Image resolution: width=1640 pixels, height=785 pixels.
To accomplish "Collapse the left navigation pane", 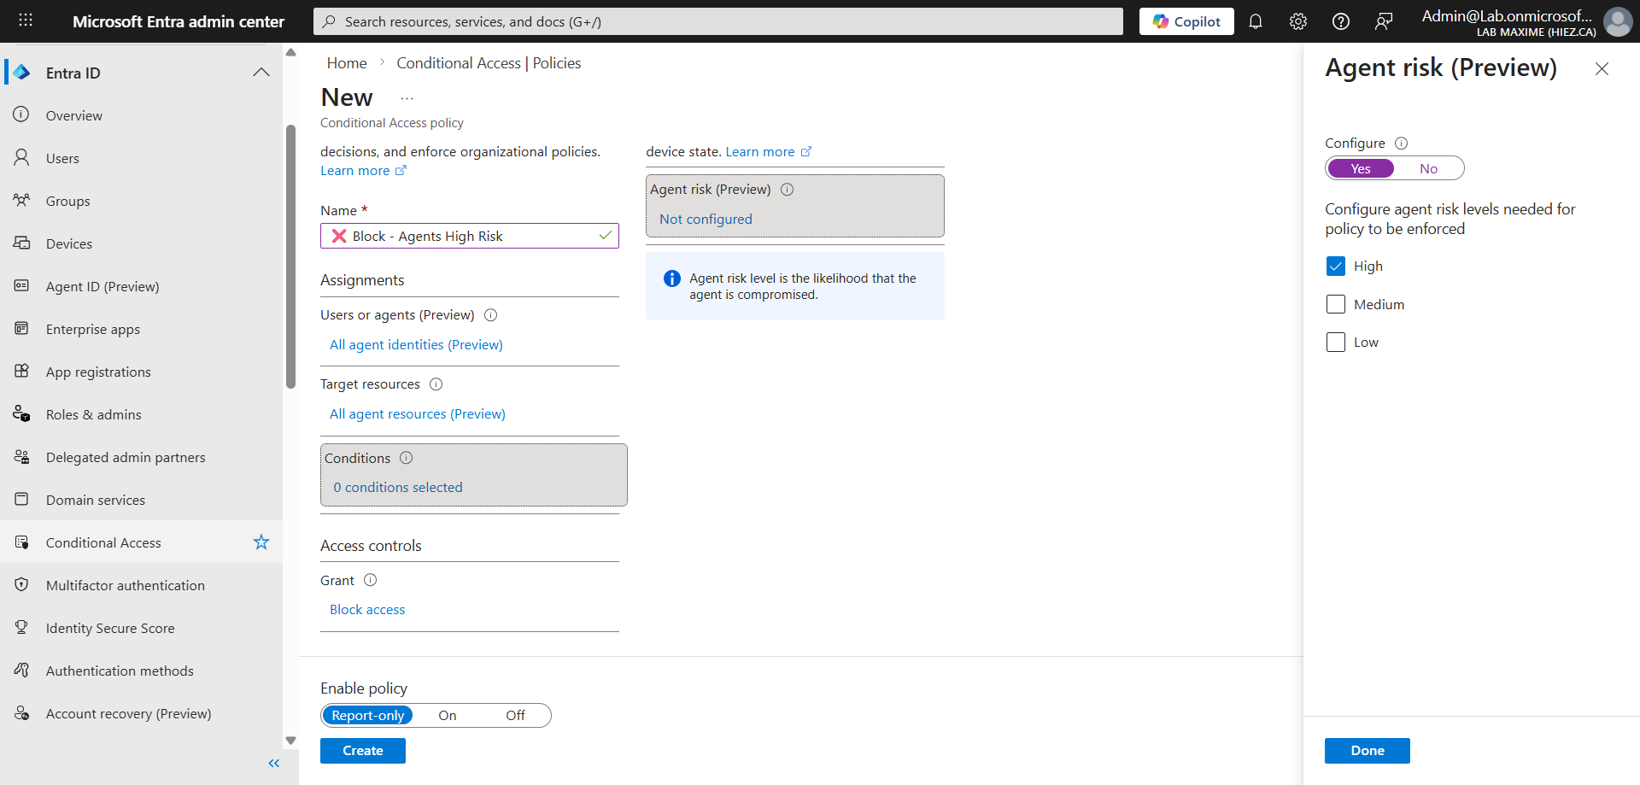I will click(273, 764).
